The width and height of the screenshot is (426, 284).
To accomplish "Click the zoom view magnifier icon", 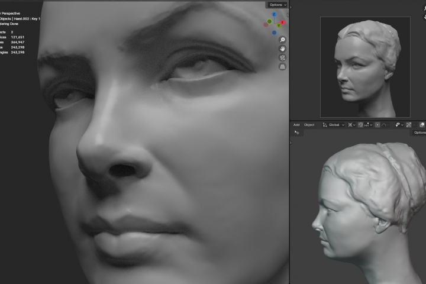I will pyautogui.click(x=283, y=40).
